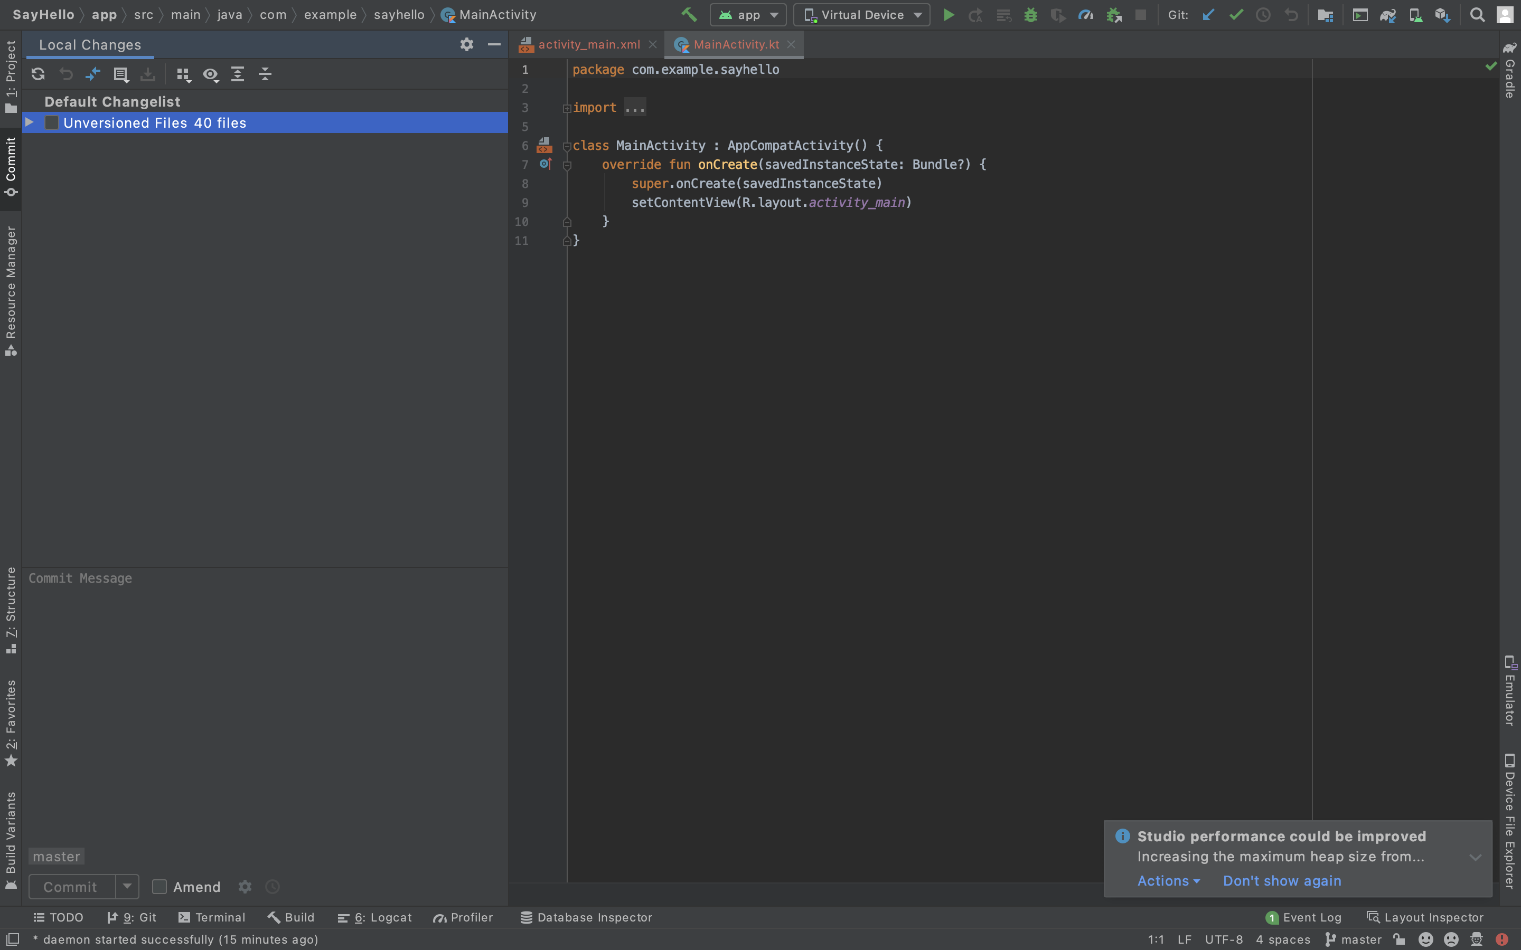
Task: Click Show Diff icon in Local Changes toolbar
Action: 93,74
